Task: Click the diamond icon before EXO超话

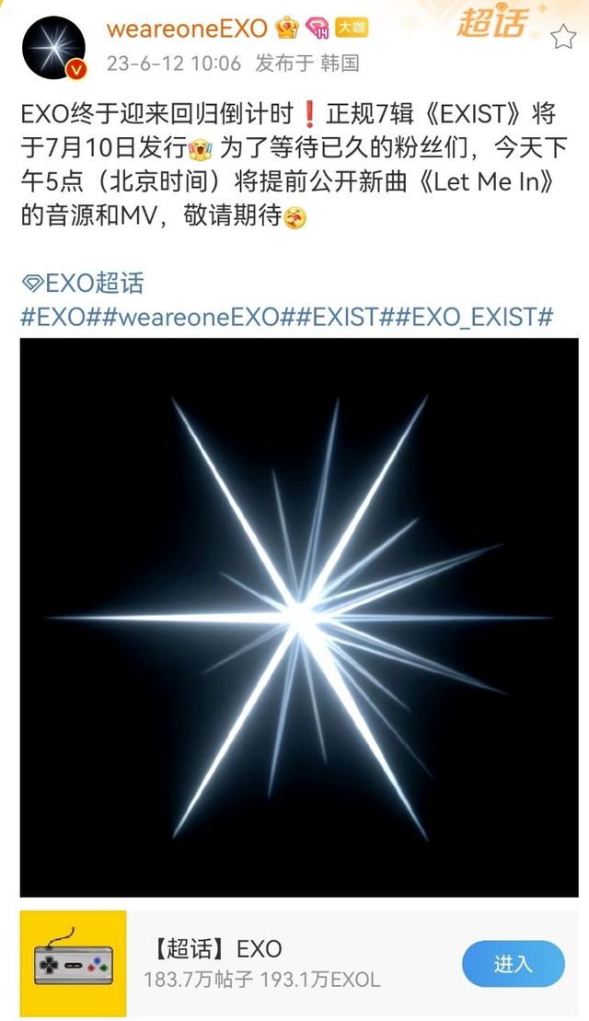Action: click(32, 284)
